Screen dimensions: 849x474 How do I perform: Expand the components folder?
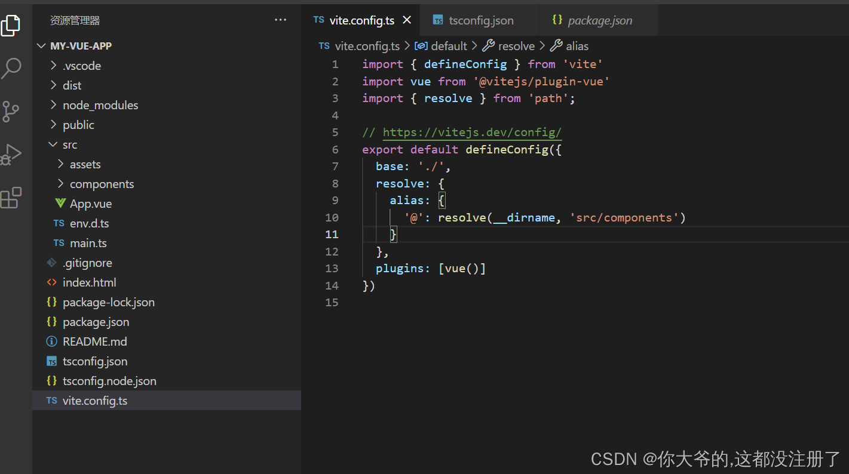point(61,184)
